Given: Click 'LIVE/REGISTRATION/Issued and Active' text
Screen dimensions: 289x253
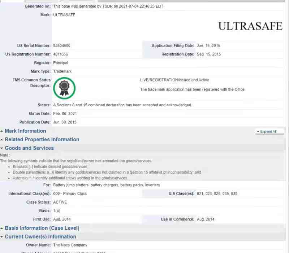Looking at the screenshot, I should [x=174, y=80].
